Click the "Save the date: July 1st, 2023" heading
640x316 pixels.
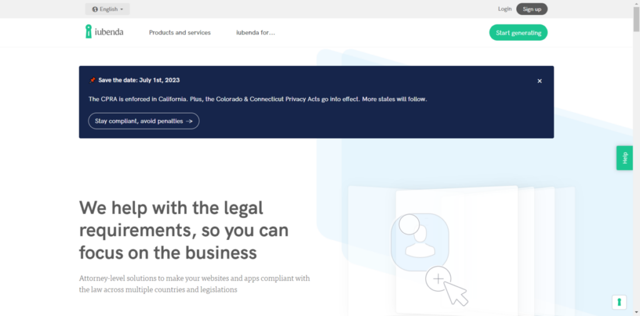139,80
